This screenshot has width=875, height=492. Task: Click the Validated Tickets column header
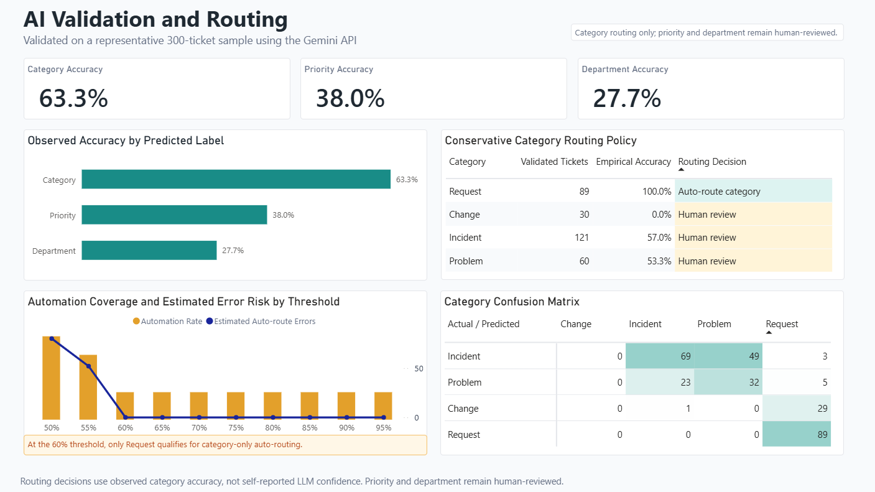click(x=554, y=162)
